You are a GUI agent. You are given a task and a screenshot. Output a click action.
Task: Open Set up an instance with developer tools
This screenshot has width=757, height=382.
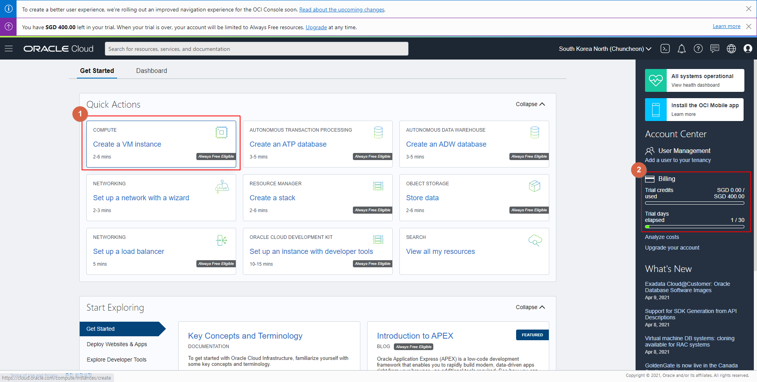[311, 252]
